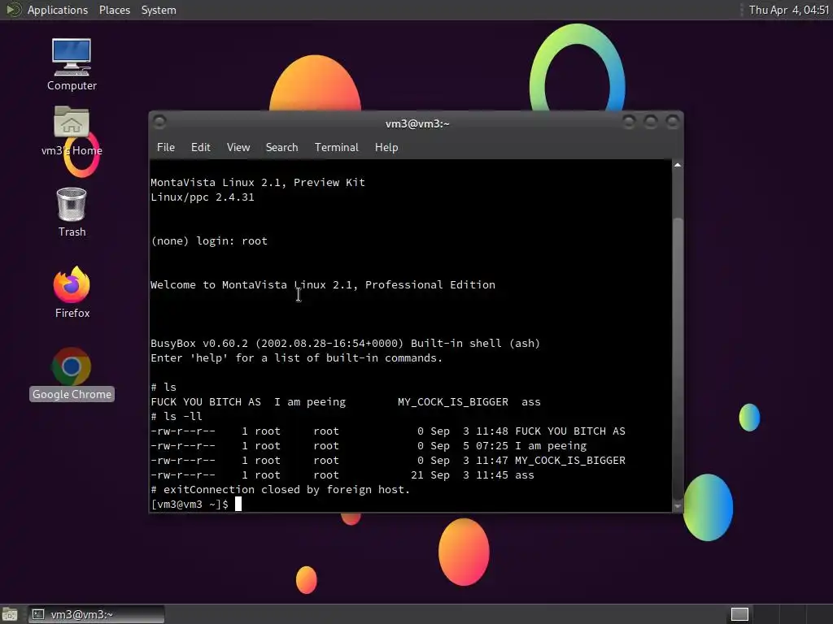This screenshot has height=624, width=833.
Task: Click the terminal window menu icon in title bar
Action: [159, 122]
